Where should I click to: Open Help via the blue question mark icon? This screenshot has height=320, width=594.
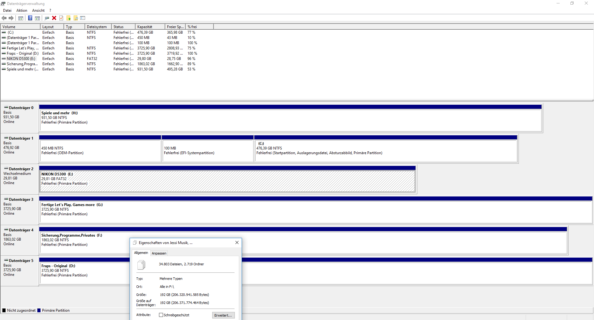30,18
